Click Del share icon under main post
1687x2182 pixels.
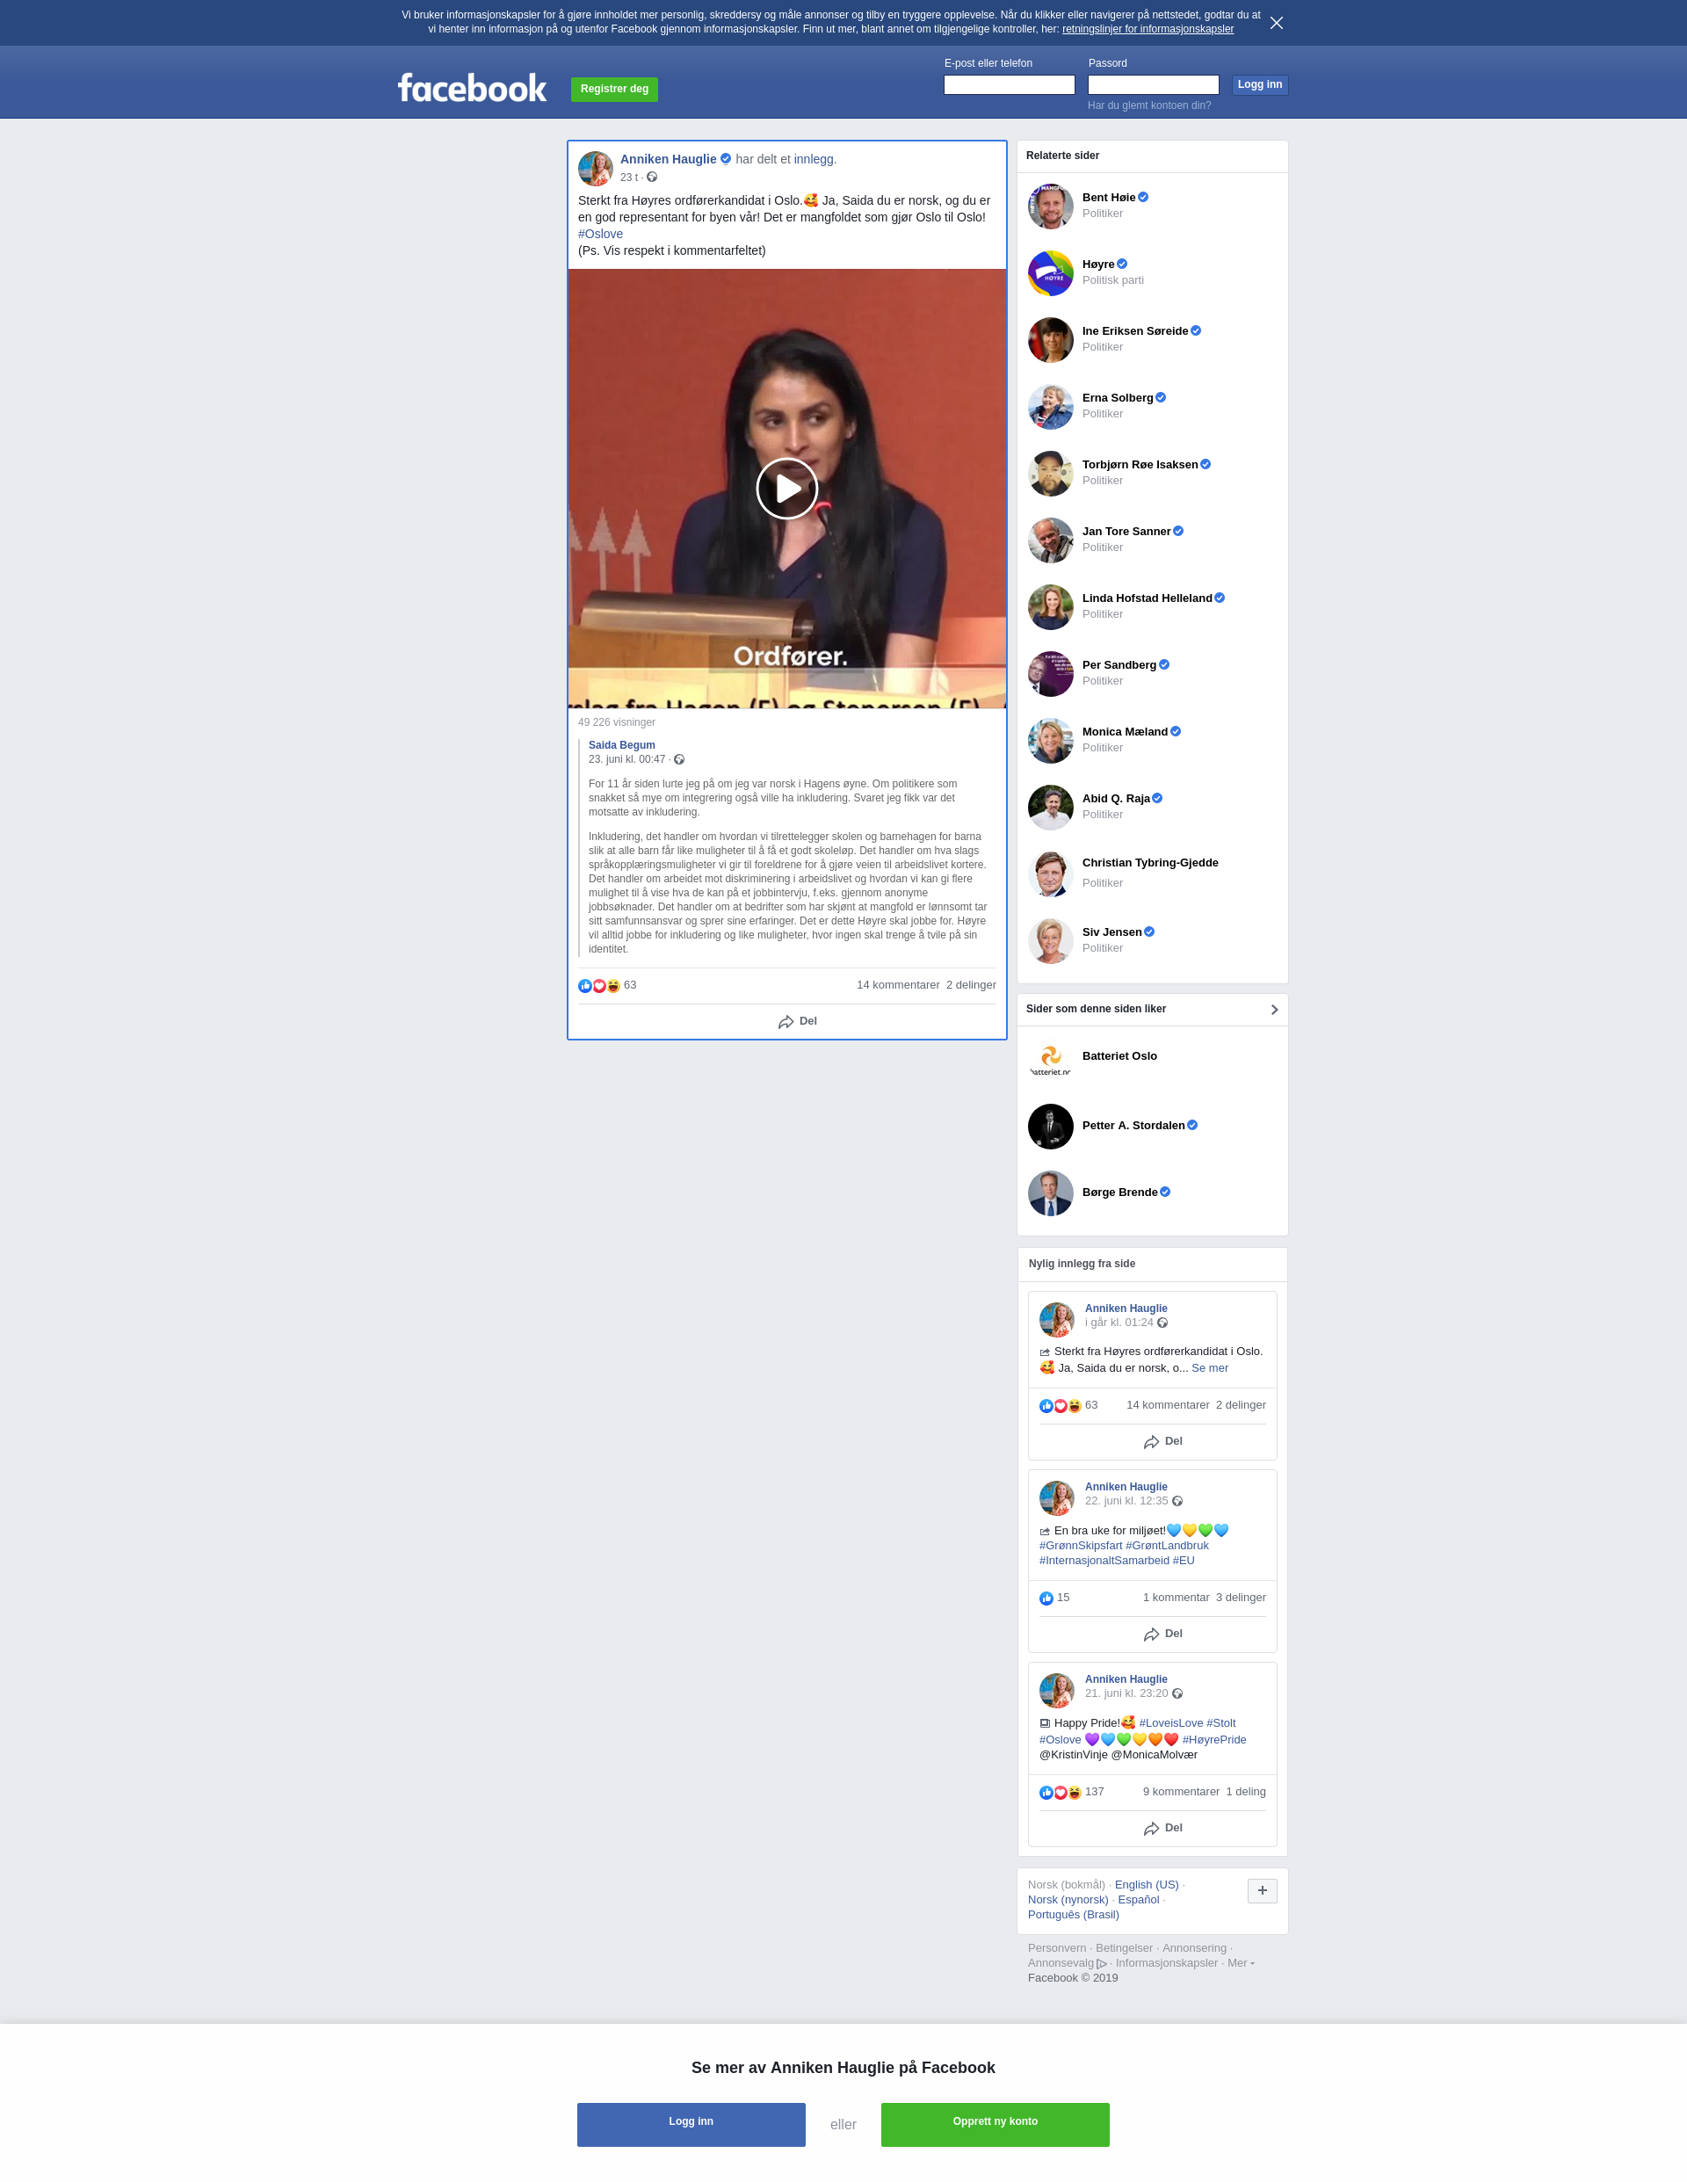tap(786, 1021)
